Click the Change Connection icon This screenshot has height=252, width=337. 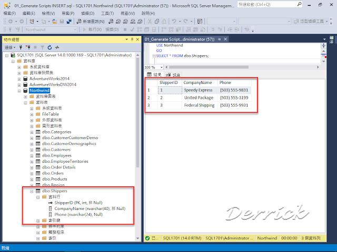point(17,29)
